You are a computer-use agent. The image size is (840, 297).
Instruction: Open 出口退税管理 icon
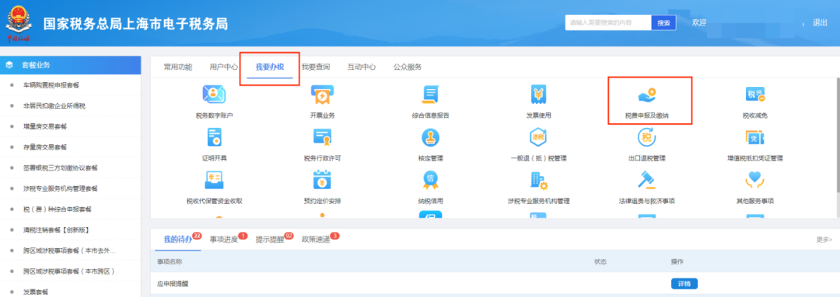tap(646, 138)
